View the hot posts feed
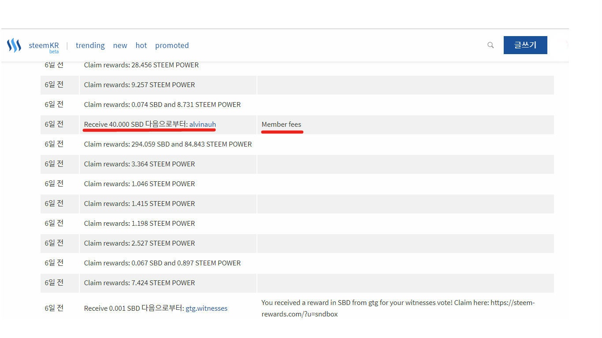This screenshot has height=338, width=602. click(x=141, y=45)
